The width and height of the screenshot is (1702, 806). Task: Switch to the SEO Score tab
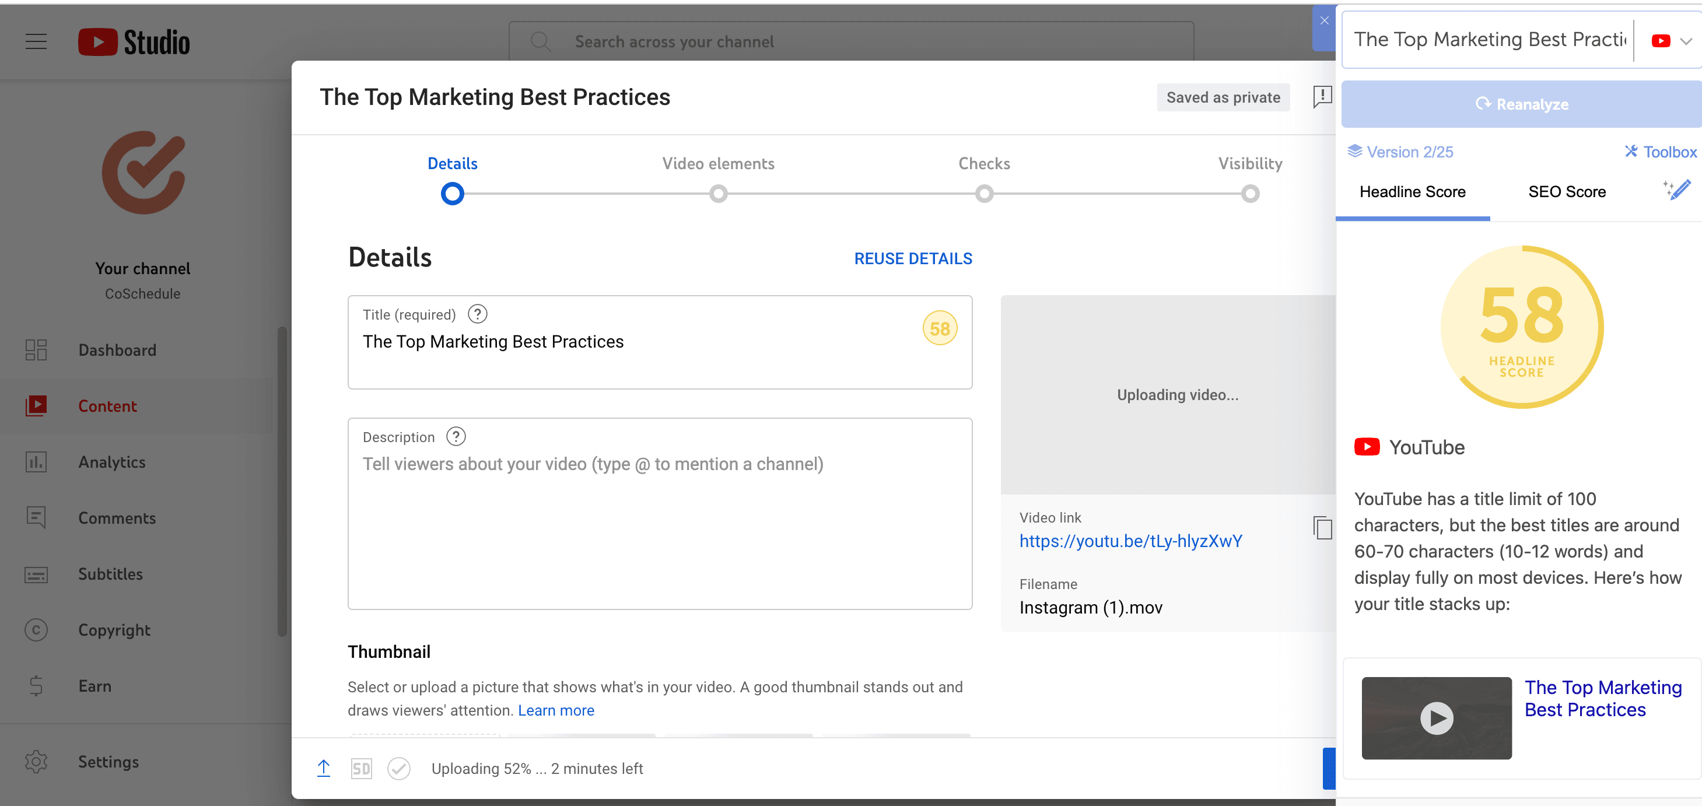point(1567,192)
